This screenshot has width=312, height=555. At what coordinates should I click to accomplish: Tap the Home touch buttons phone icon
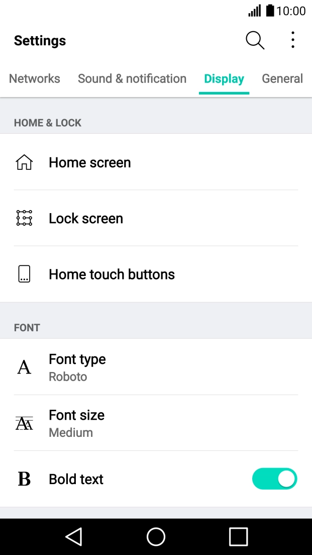[24, 274]
